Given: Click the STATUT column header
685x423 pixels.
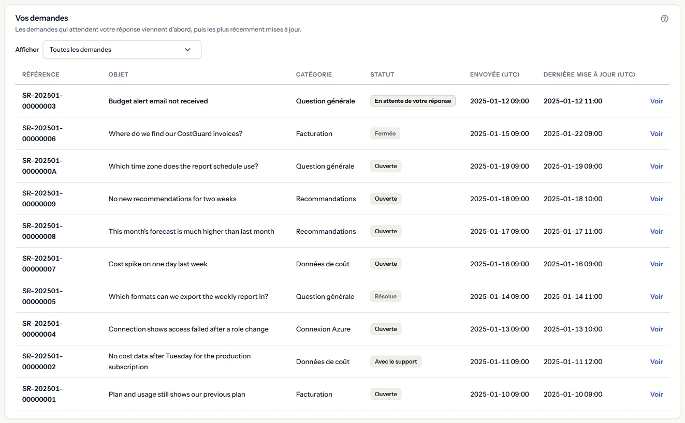Looking at the screenshot, I should coord(382,74).
